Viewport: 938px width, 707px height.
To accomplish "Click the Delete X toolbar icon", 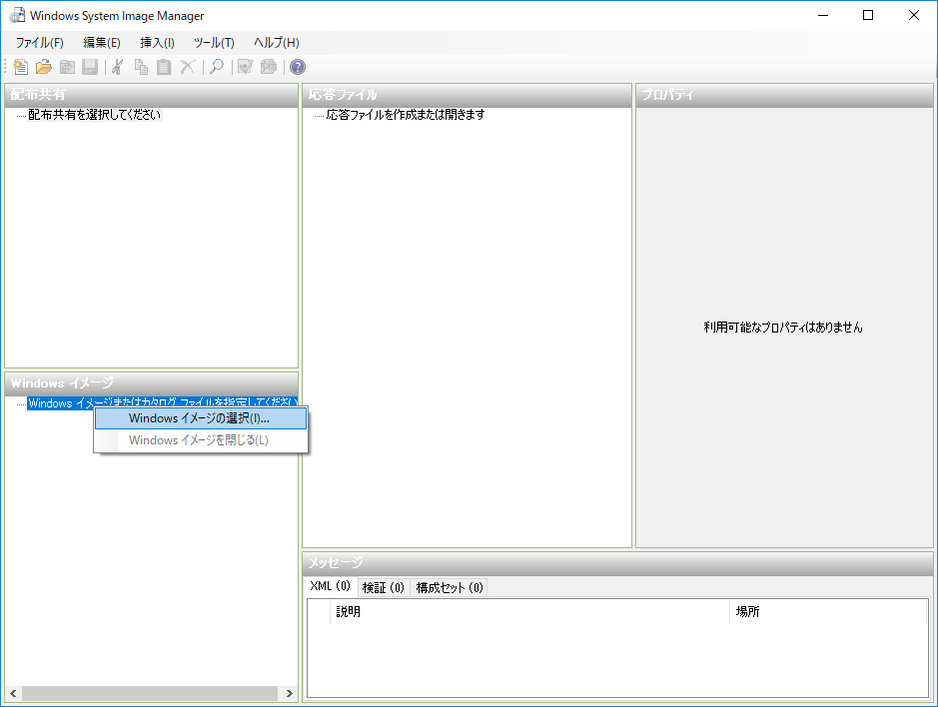I will (187, 67).
